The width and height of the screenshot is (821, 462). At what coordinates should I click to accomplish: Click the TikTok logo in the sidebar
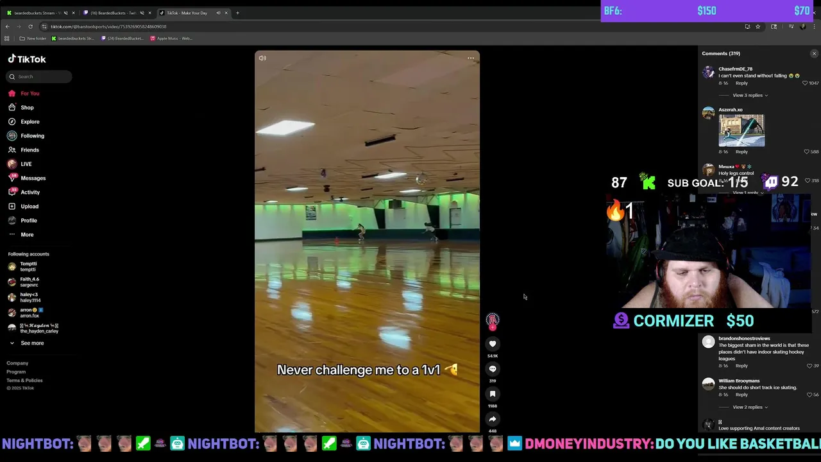click(27, 59)
